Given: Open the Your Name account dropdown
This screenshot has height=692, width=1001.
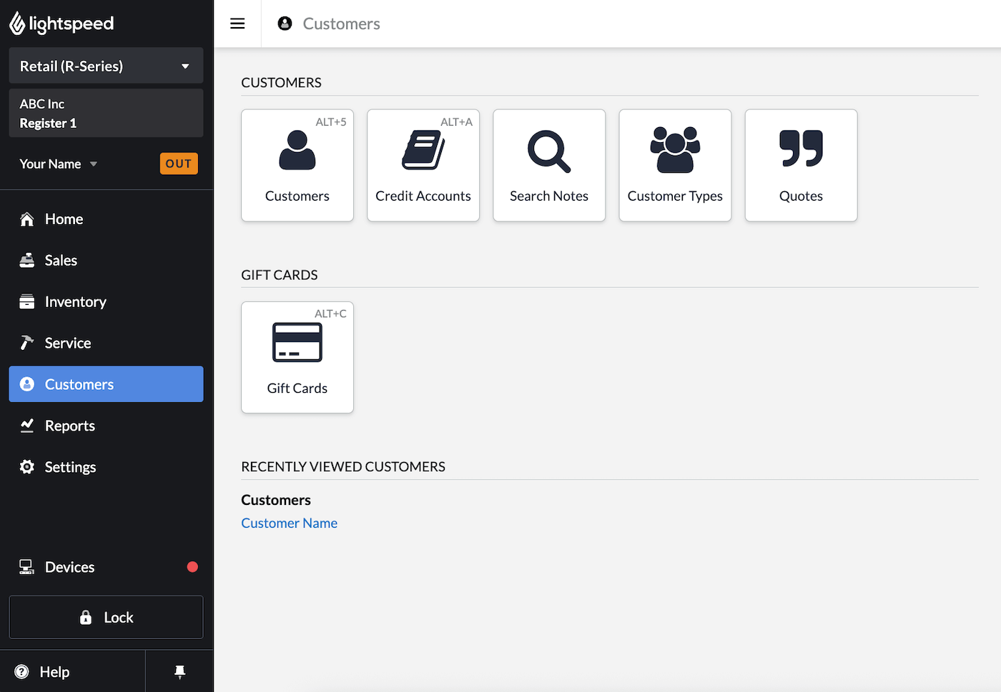Looking at the screenshot, I should [59, 164].
